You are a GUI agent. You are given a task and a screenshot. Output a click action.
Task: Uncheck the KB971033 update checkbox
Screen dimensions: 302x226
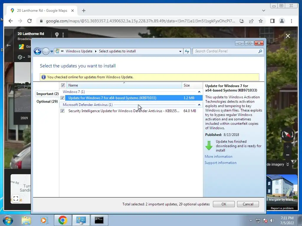[63, 98]
